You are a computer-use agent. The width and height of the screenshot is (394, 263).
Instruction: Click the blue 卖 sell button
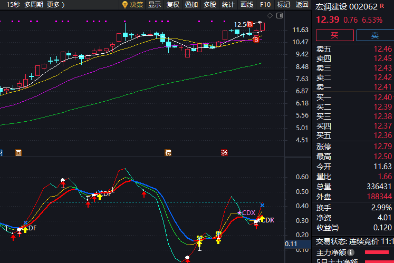(x=375, y=35)
